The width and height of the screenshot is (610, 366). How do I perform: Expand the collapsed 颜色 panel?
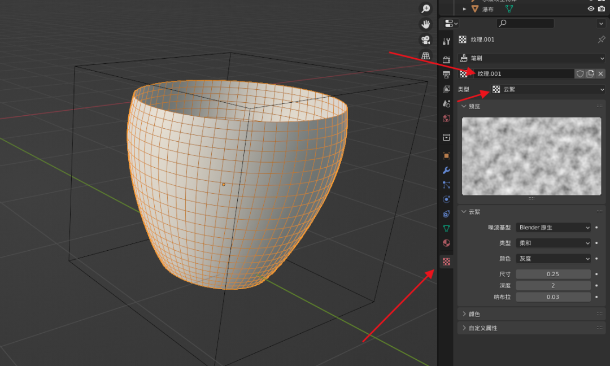(531, 314)
